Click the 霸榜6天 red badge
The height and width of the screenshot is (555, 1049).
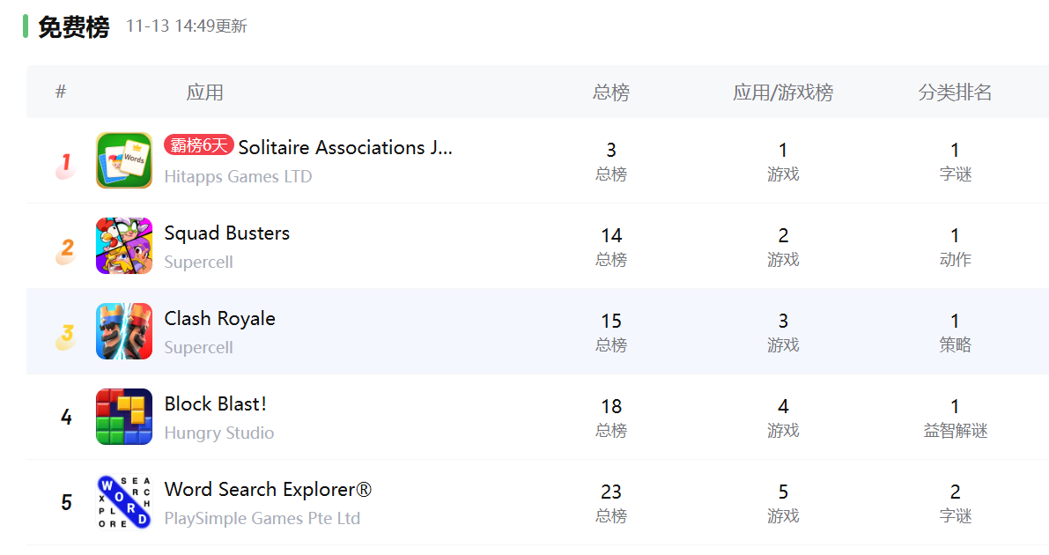point(199,146)
